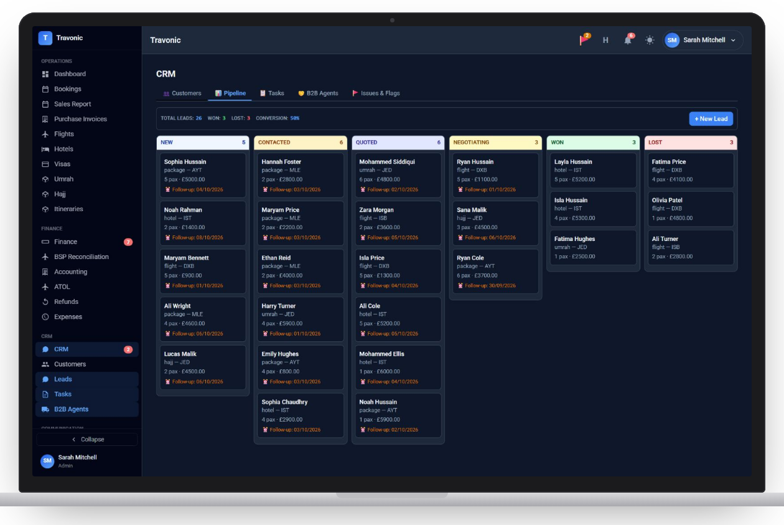Click Olivia Patel name text
Screen dimensions: 784x525
click(x=667, y=201)
